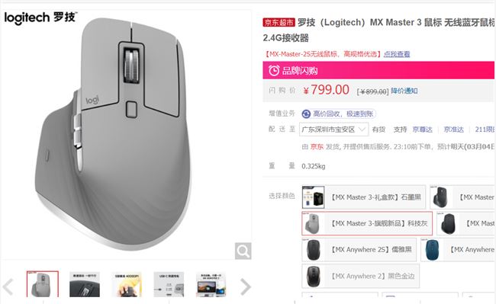The width and height of the screenshot is (496, 304).
Task: Click the 点我查看 link
Action: tap(397, 54)
